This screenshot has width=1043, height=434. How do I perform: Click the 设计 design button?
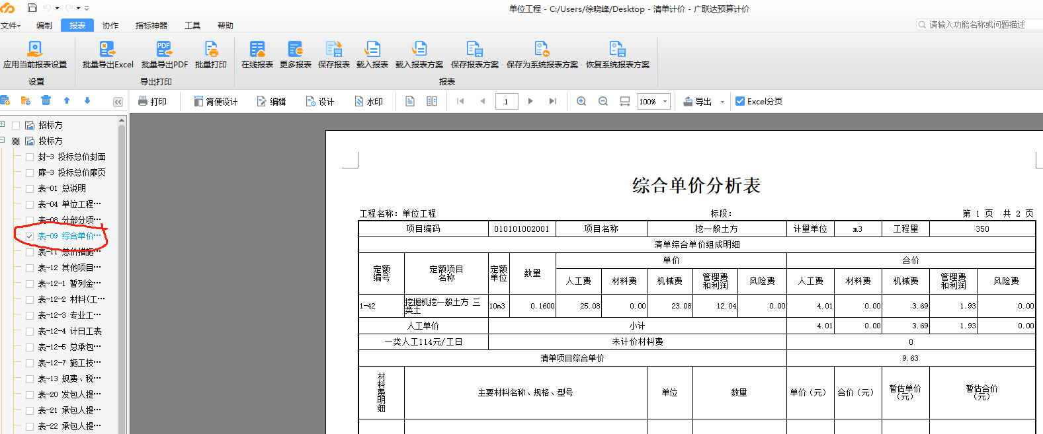click(x=320, y=101)
